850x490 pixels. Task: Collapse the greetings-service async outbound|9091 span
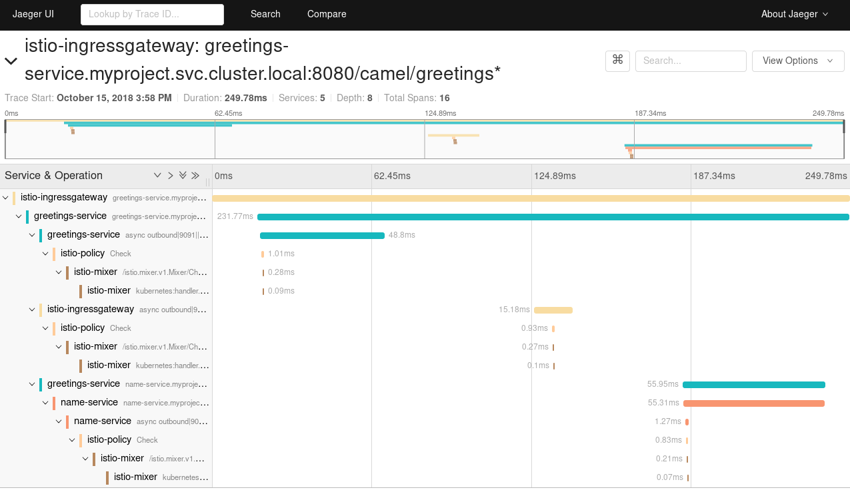[x=32, y=235]
